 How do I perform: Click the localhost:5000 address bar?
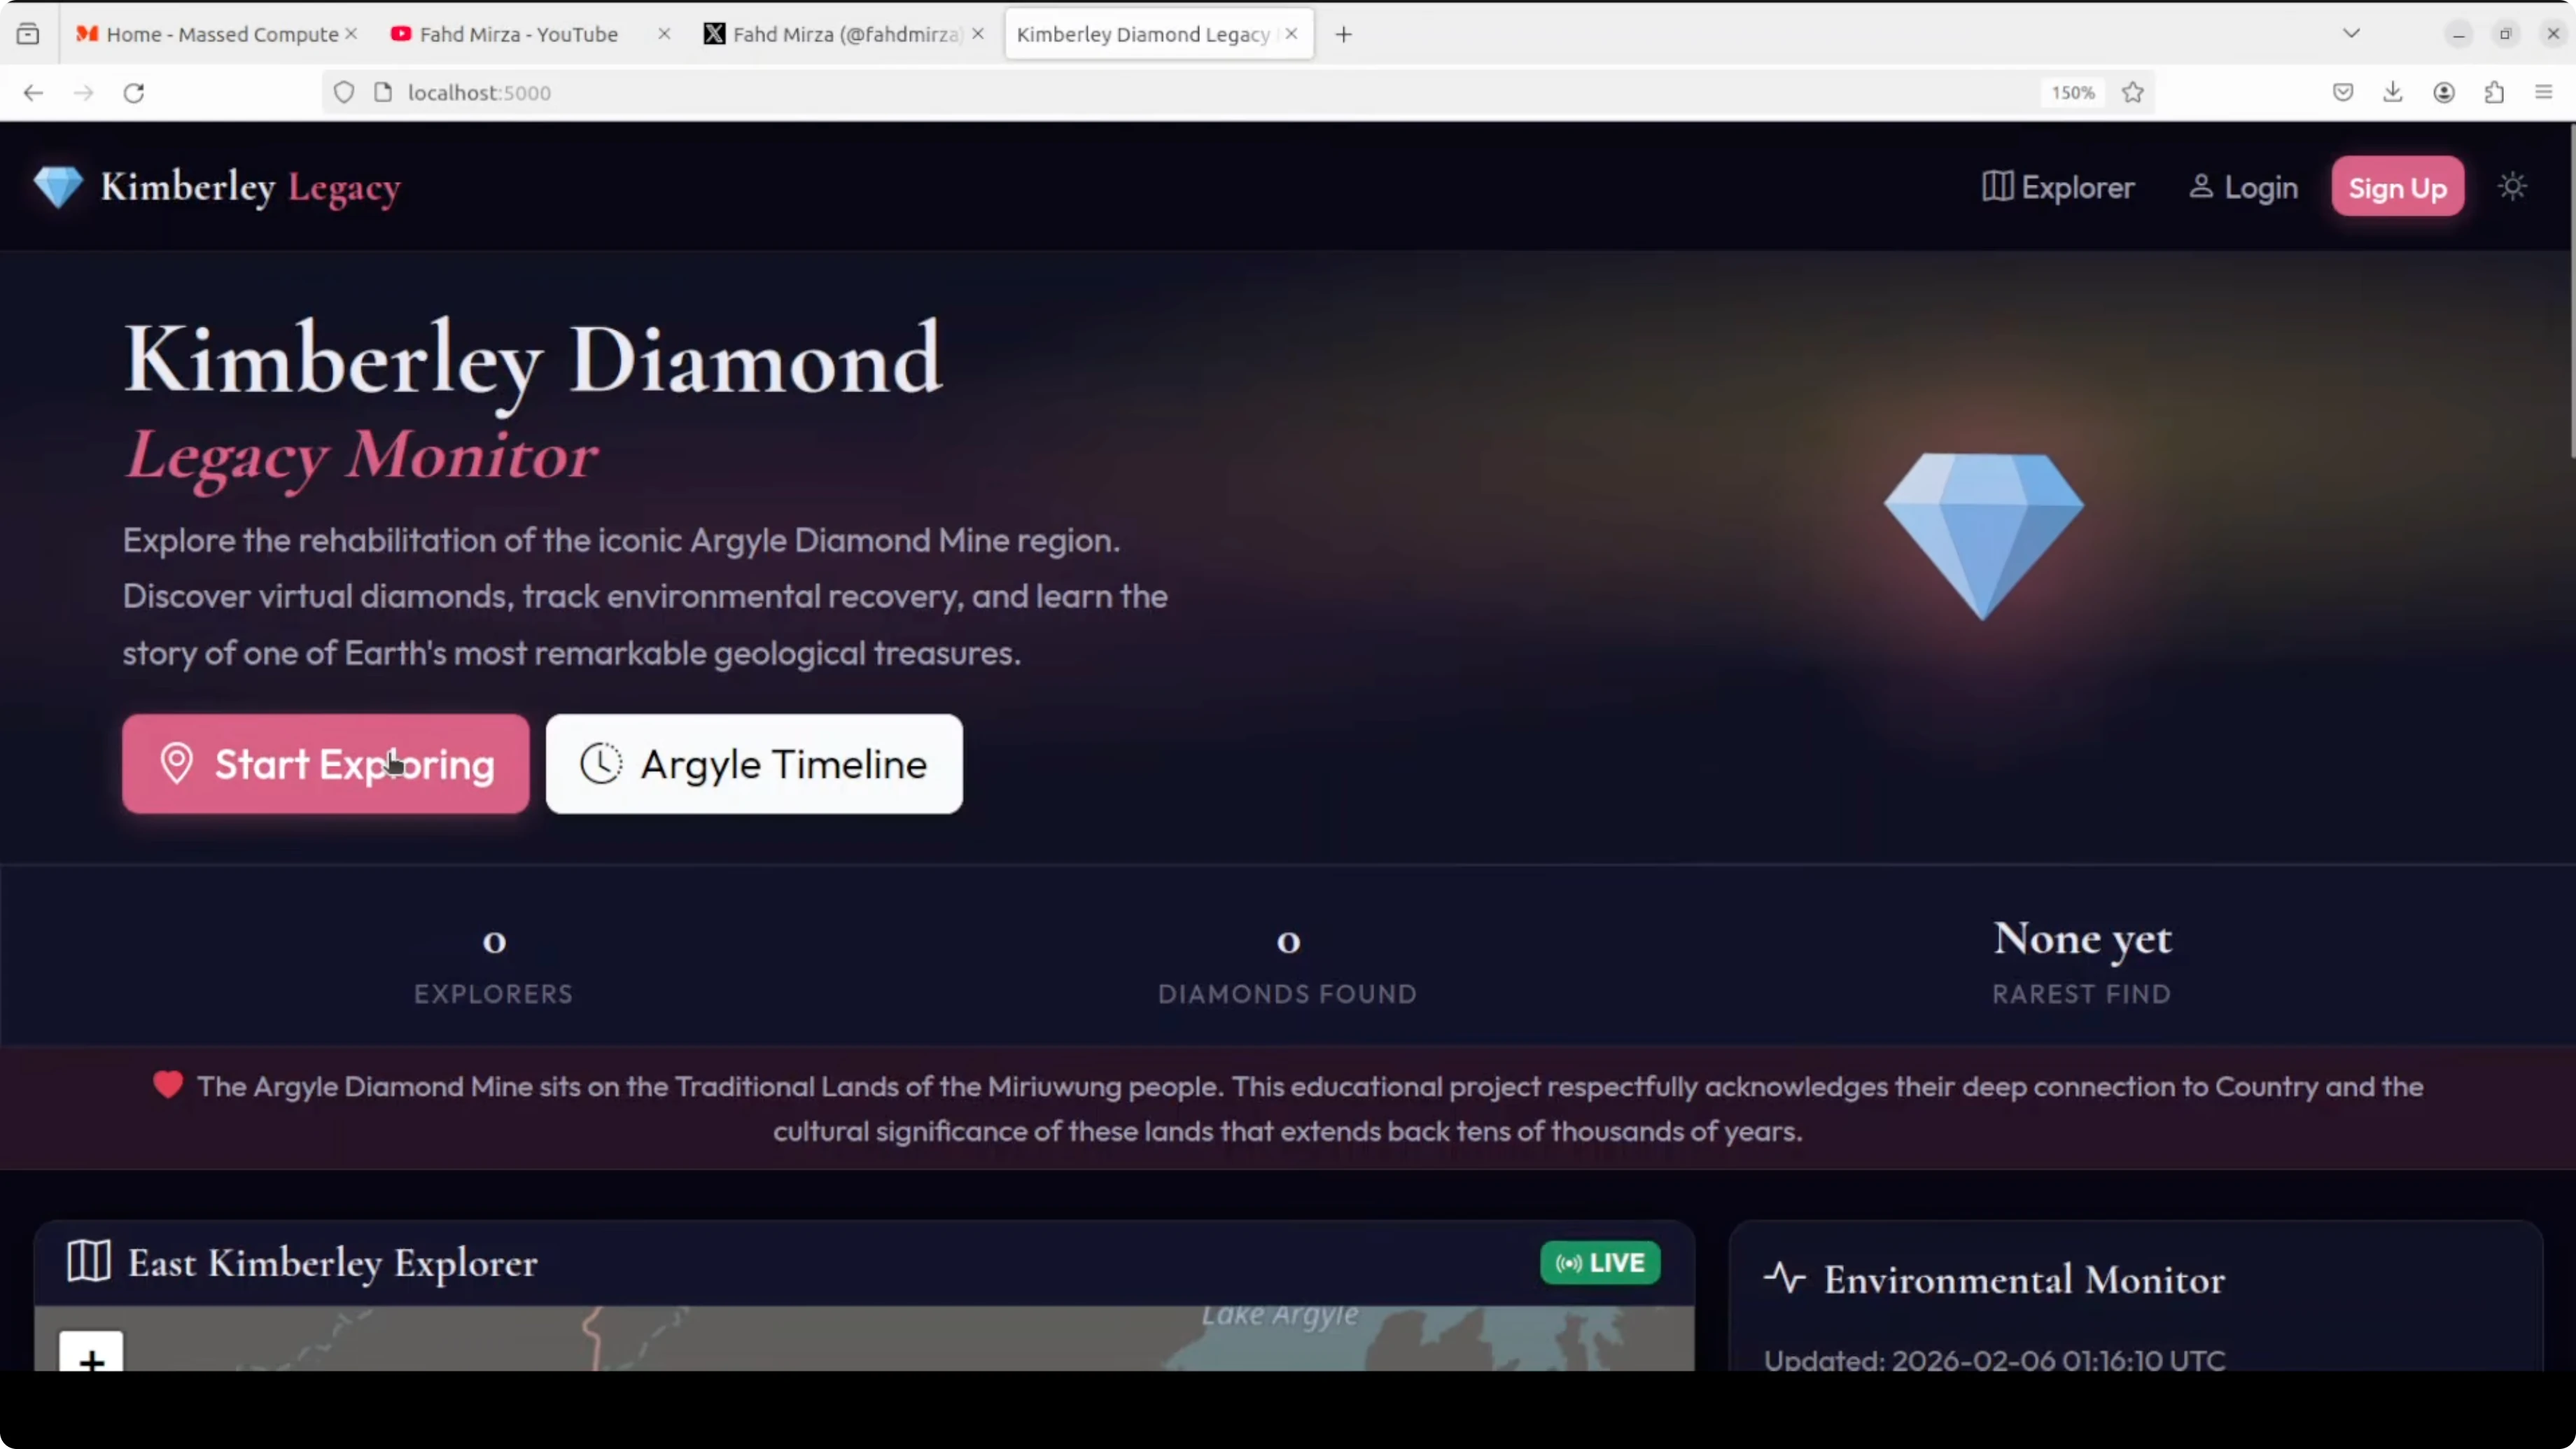1180,92
